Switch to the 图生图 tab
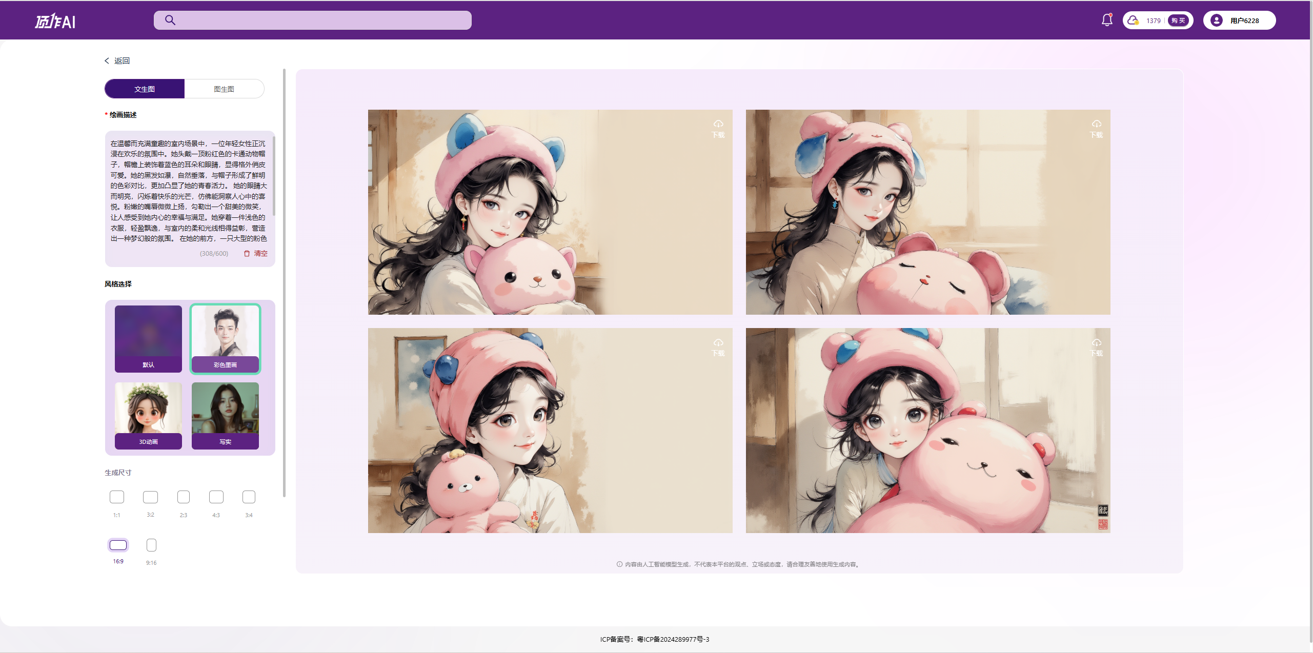The width and height of the screenshot is (1313, 653). [x=224, y=89]
